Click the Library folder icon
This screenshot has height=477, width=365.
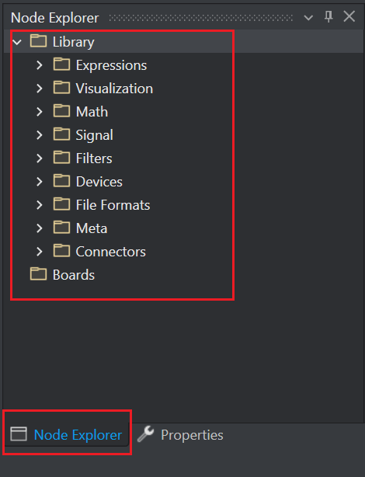pos(38,40)
